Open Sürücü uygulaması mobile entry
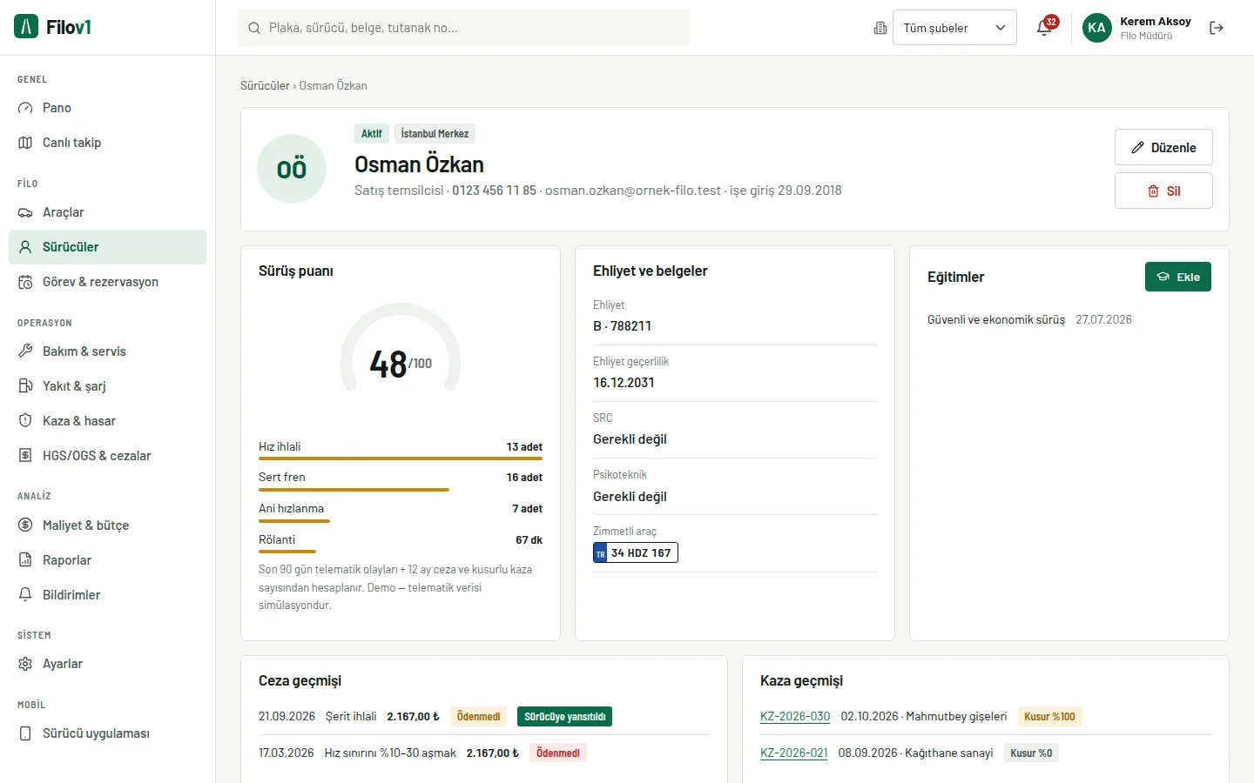 pyautogui.click(x=107, y=733)
